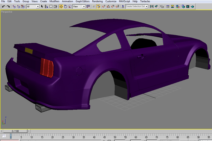This screenshot has height=141, width=212.
Task: Open the Animation menu
Action: pos(67,1)
